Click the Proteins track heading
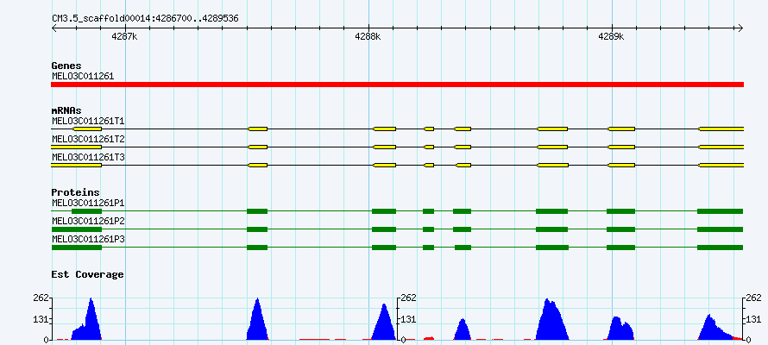The image size is (768, 345). [x=75, y=192]
